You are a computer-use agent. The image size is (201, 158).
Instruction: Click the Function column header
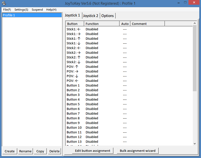102,24
